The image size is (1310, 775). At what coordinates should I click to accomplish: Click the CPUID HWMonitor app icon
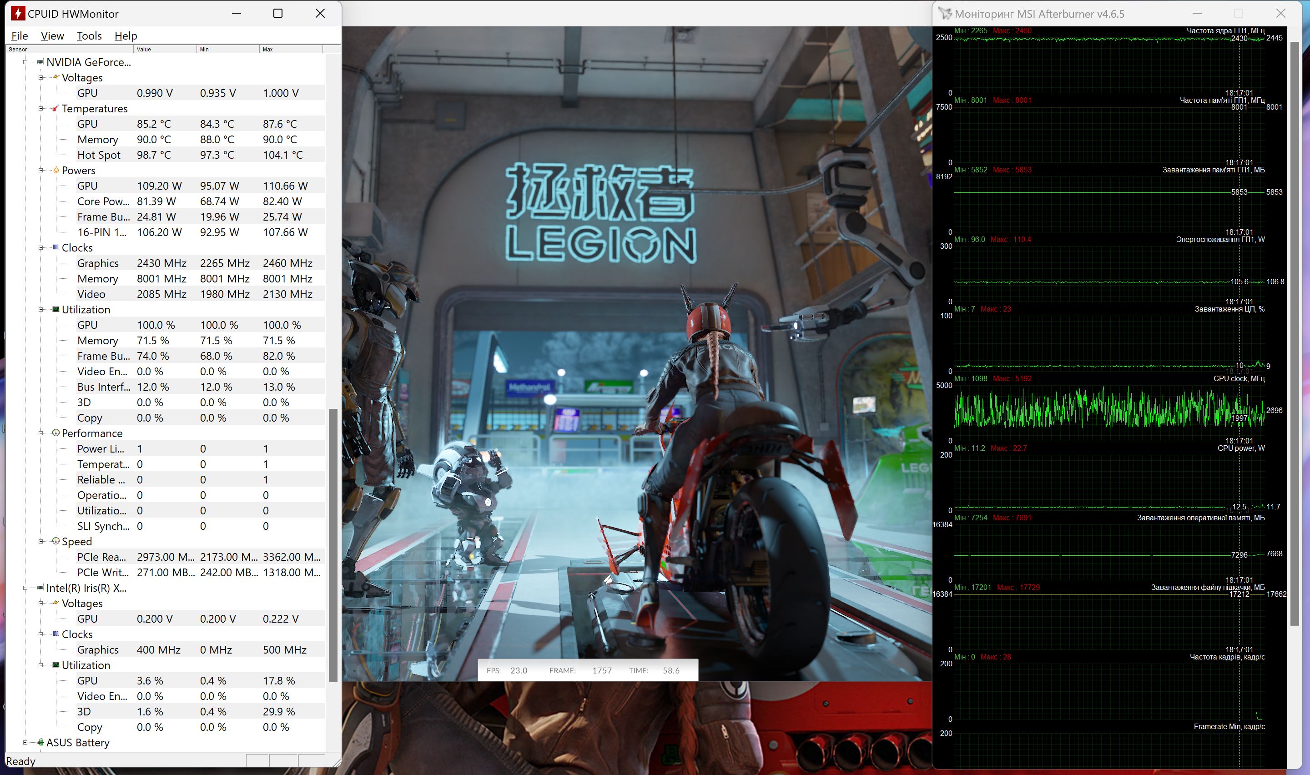pos(18,14)
